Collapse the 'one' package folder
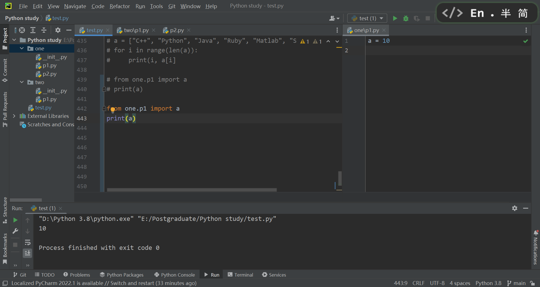The width and height of the screenshot is (540, 287). 22,48
